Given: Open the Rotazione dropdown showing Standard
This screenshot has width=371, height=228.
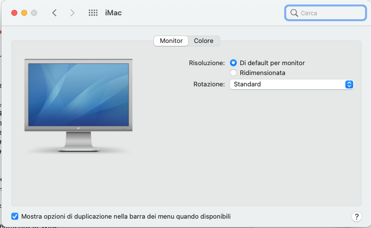Looking at the screenshot, I should [x=292, y=84].
